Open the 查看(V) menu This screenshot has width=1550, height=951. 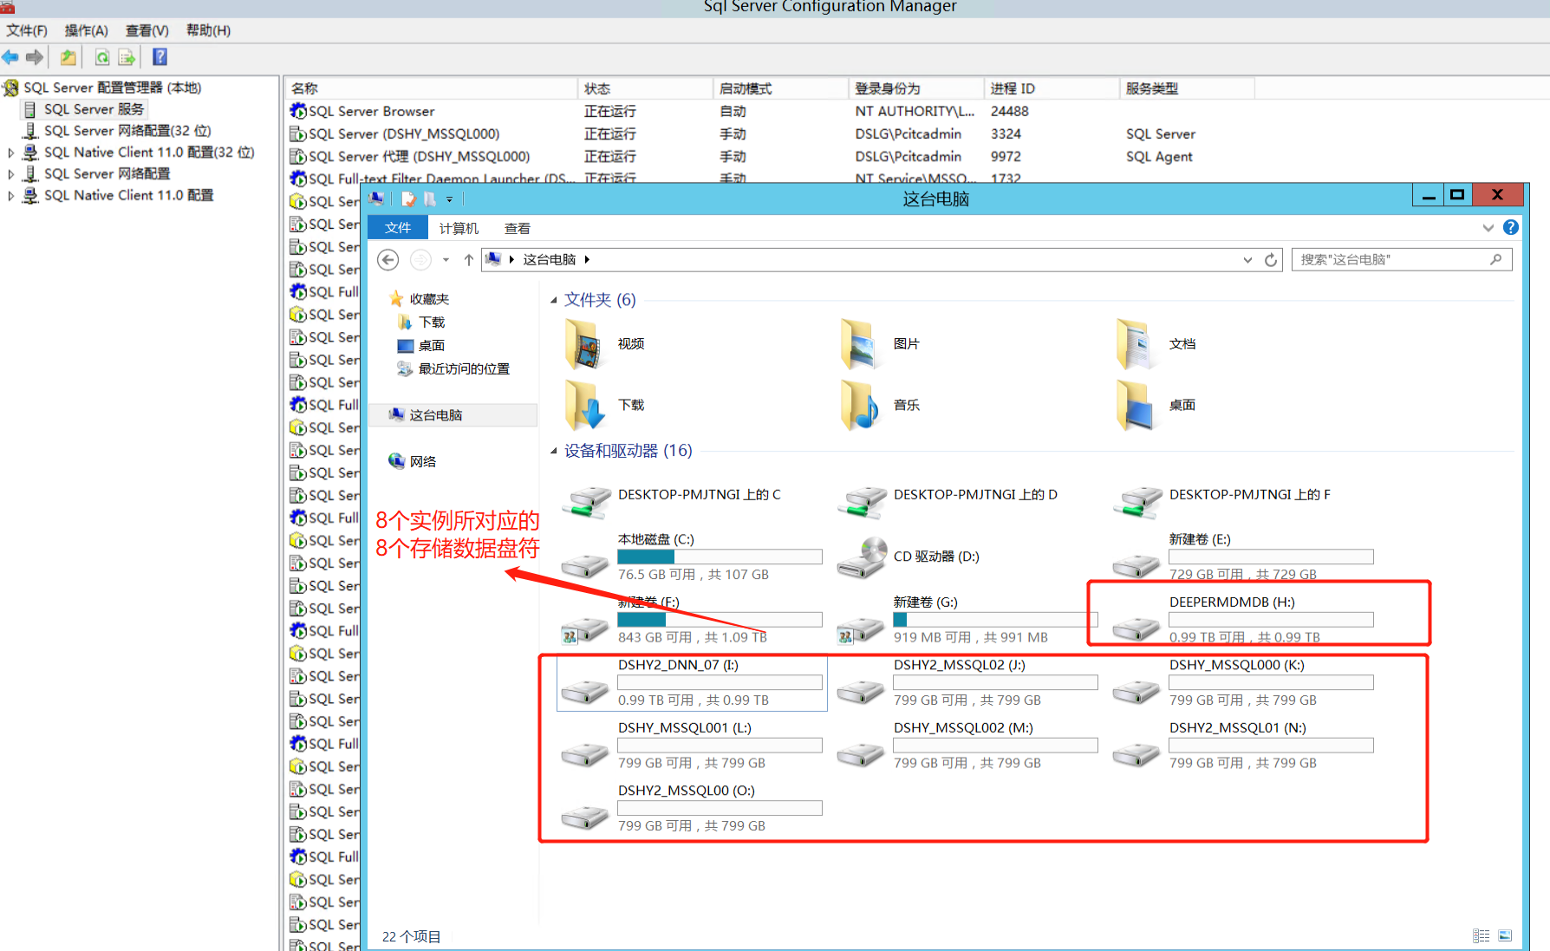pos(147,30)
